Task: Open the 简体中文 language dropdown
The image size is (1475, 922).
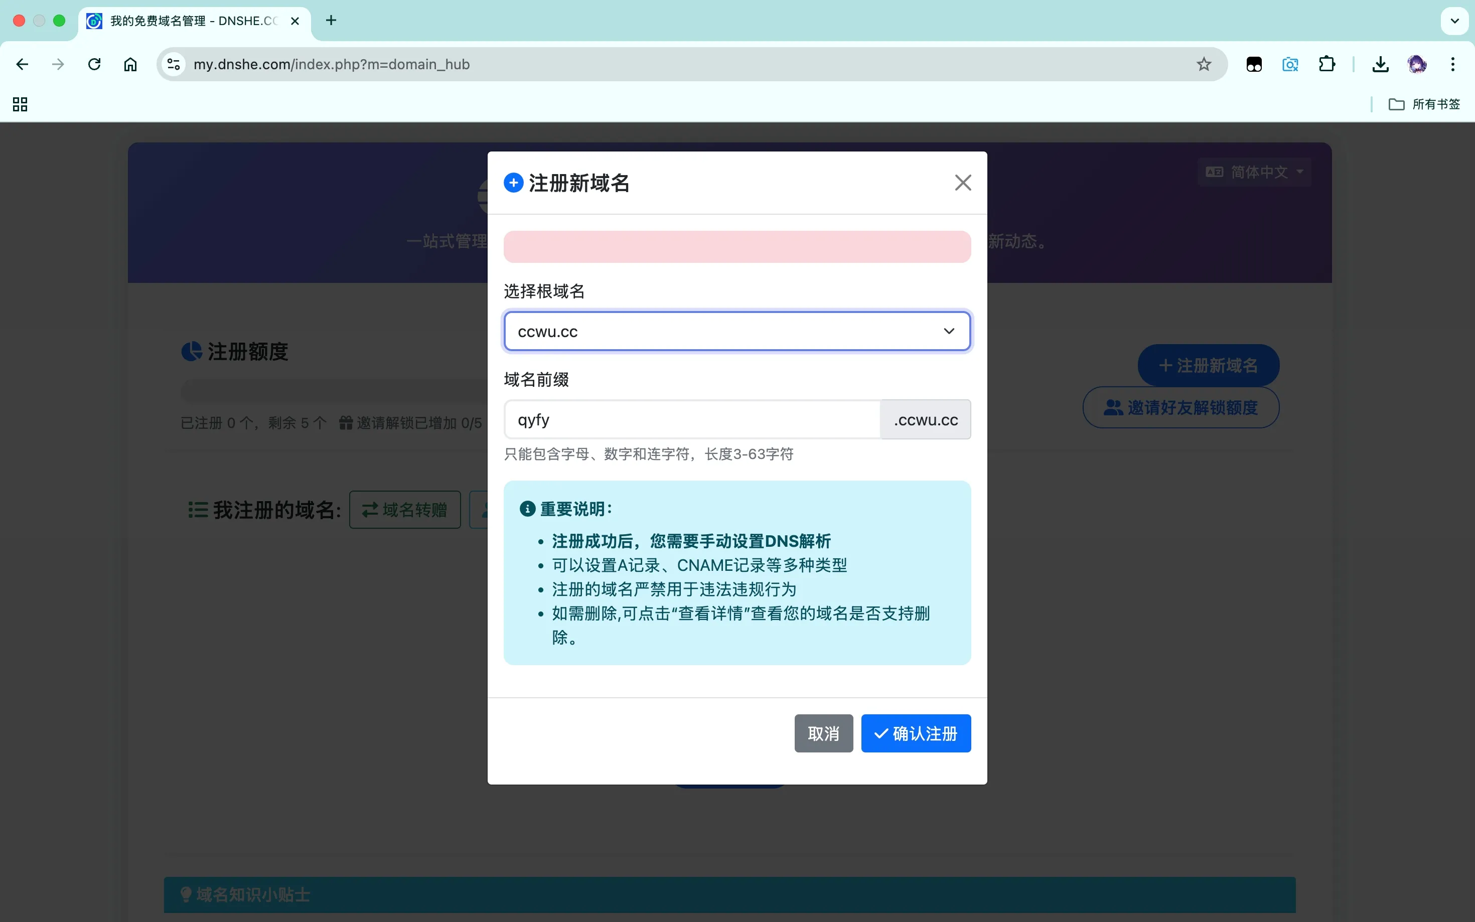Action: [x=1254, y=172]
